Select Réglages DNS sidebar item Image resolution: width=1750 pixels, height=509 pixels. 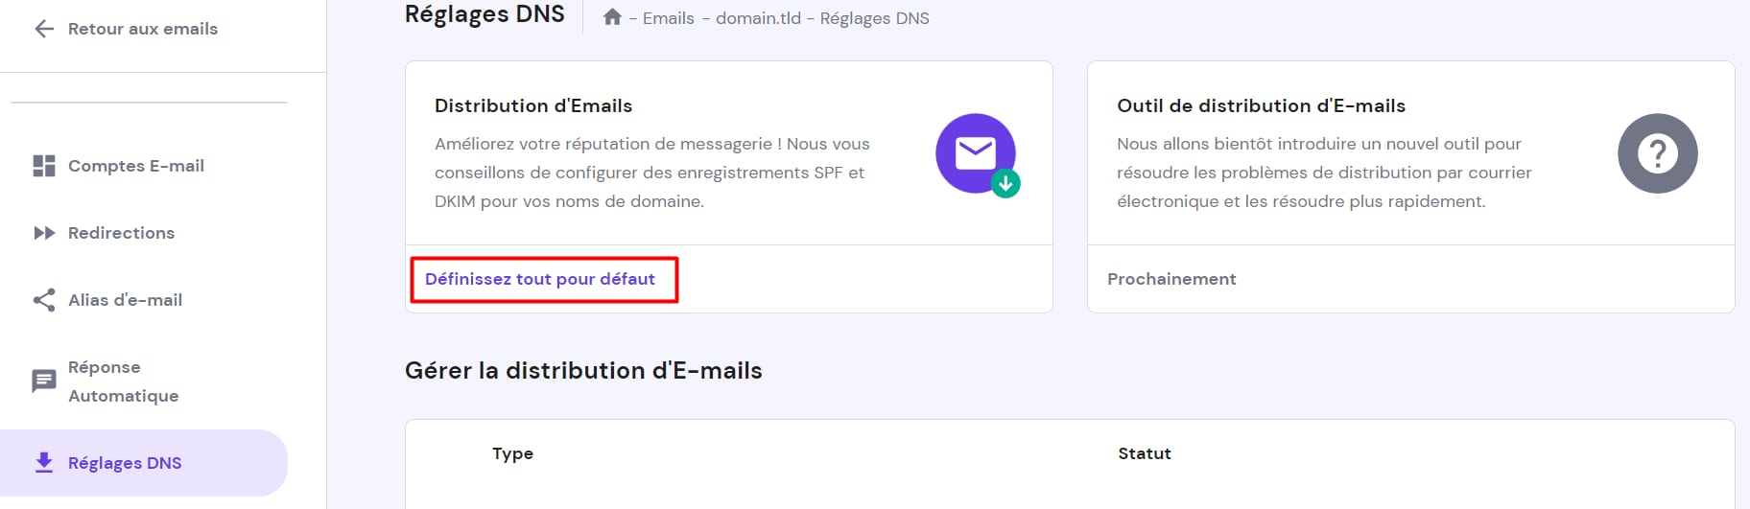pos(125,463)
